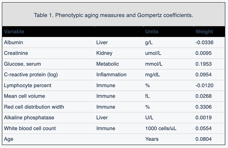Image resolution: width=228 pixels, height=148 pixels.
Task: Click the Kidney category cell
Action: 104,53
